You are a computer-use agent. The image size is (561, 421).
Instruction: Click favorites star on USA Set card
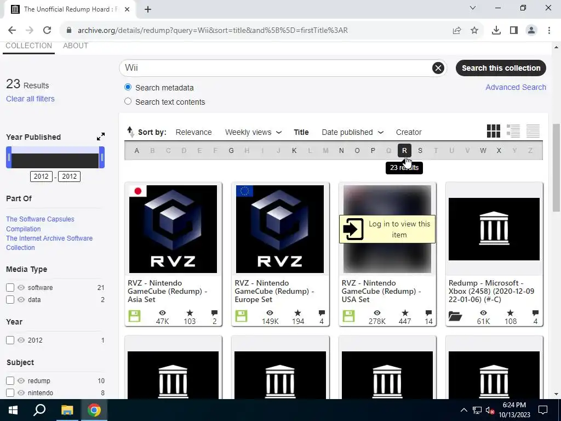405,313
